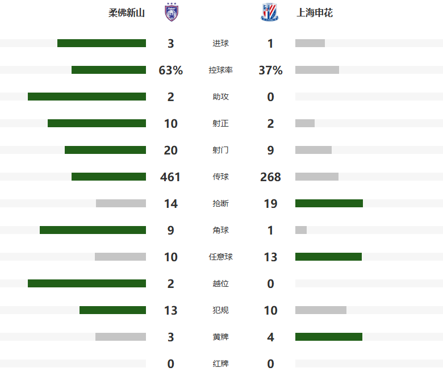443x372 pixels.
Task: Click the 射门 shots stat label
Action: tap(220, 150)
